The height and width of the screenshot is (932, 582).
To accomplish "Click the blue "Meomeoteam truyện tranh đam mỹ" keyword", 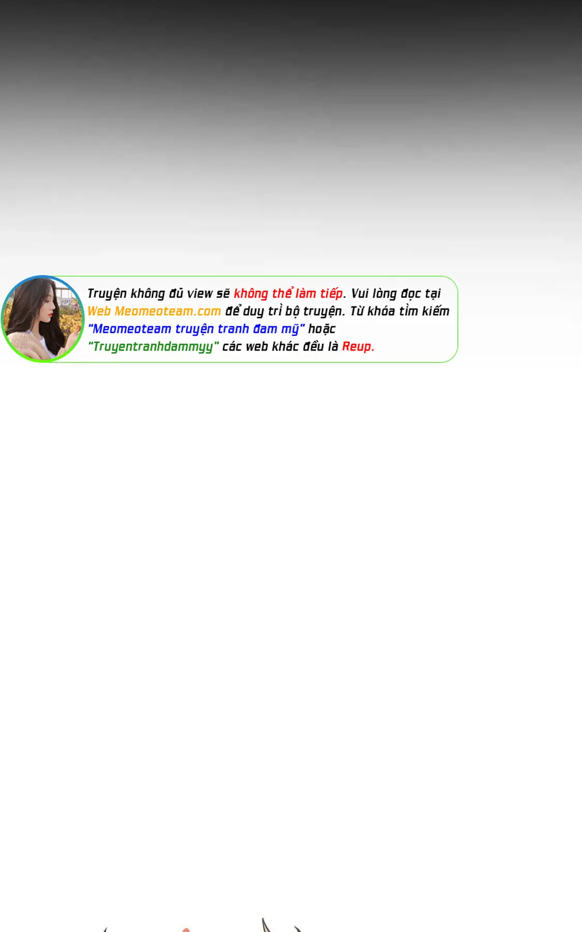I will pos(196,329).
